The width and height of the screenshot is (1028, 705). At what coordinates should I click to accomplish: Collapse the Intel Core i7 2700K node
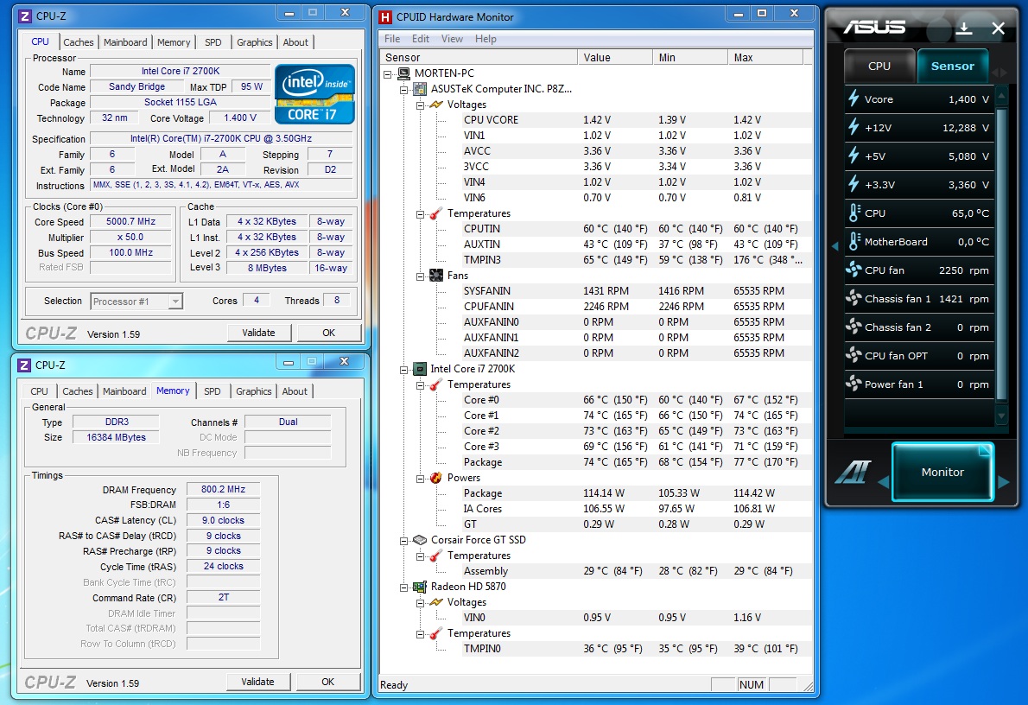[x=404, y=370]
